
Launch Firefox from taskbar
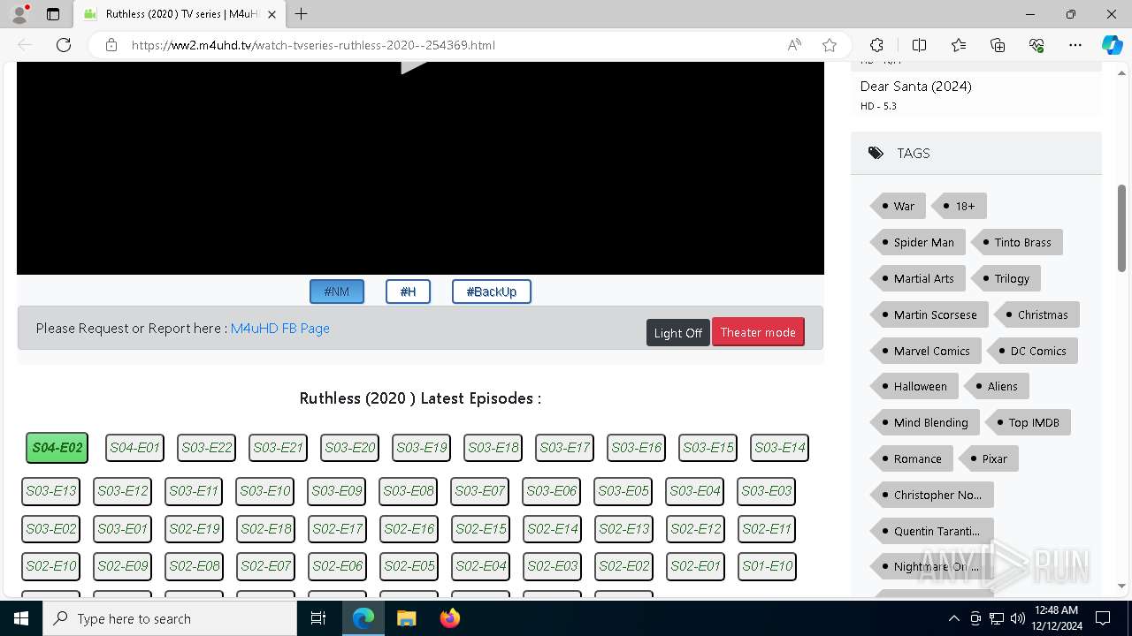[450, 618]
